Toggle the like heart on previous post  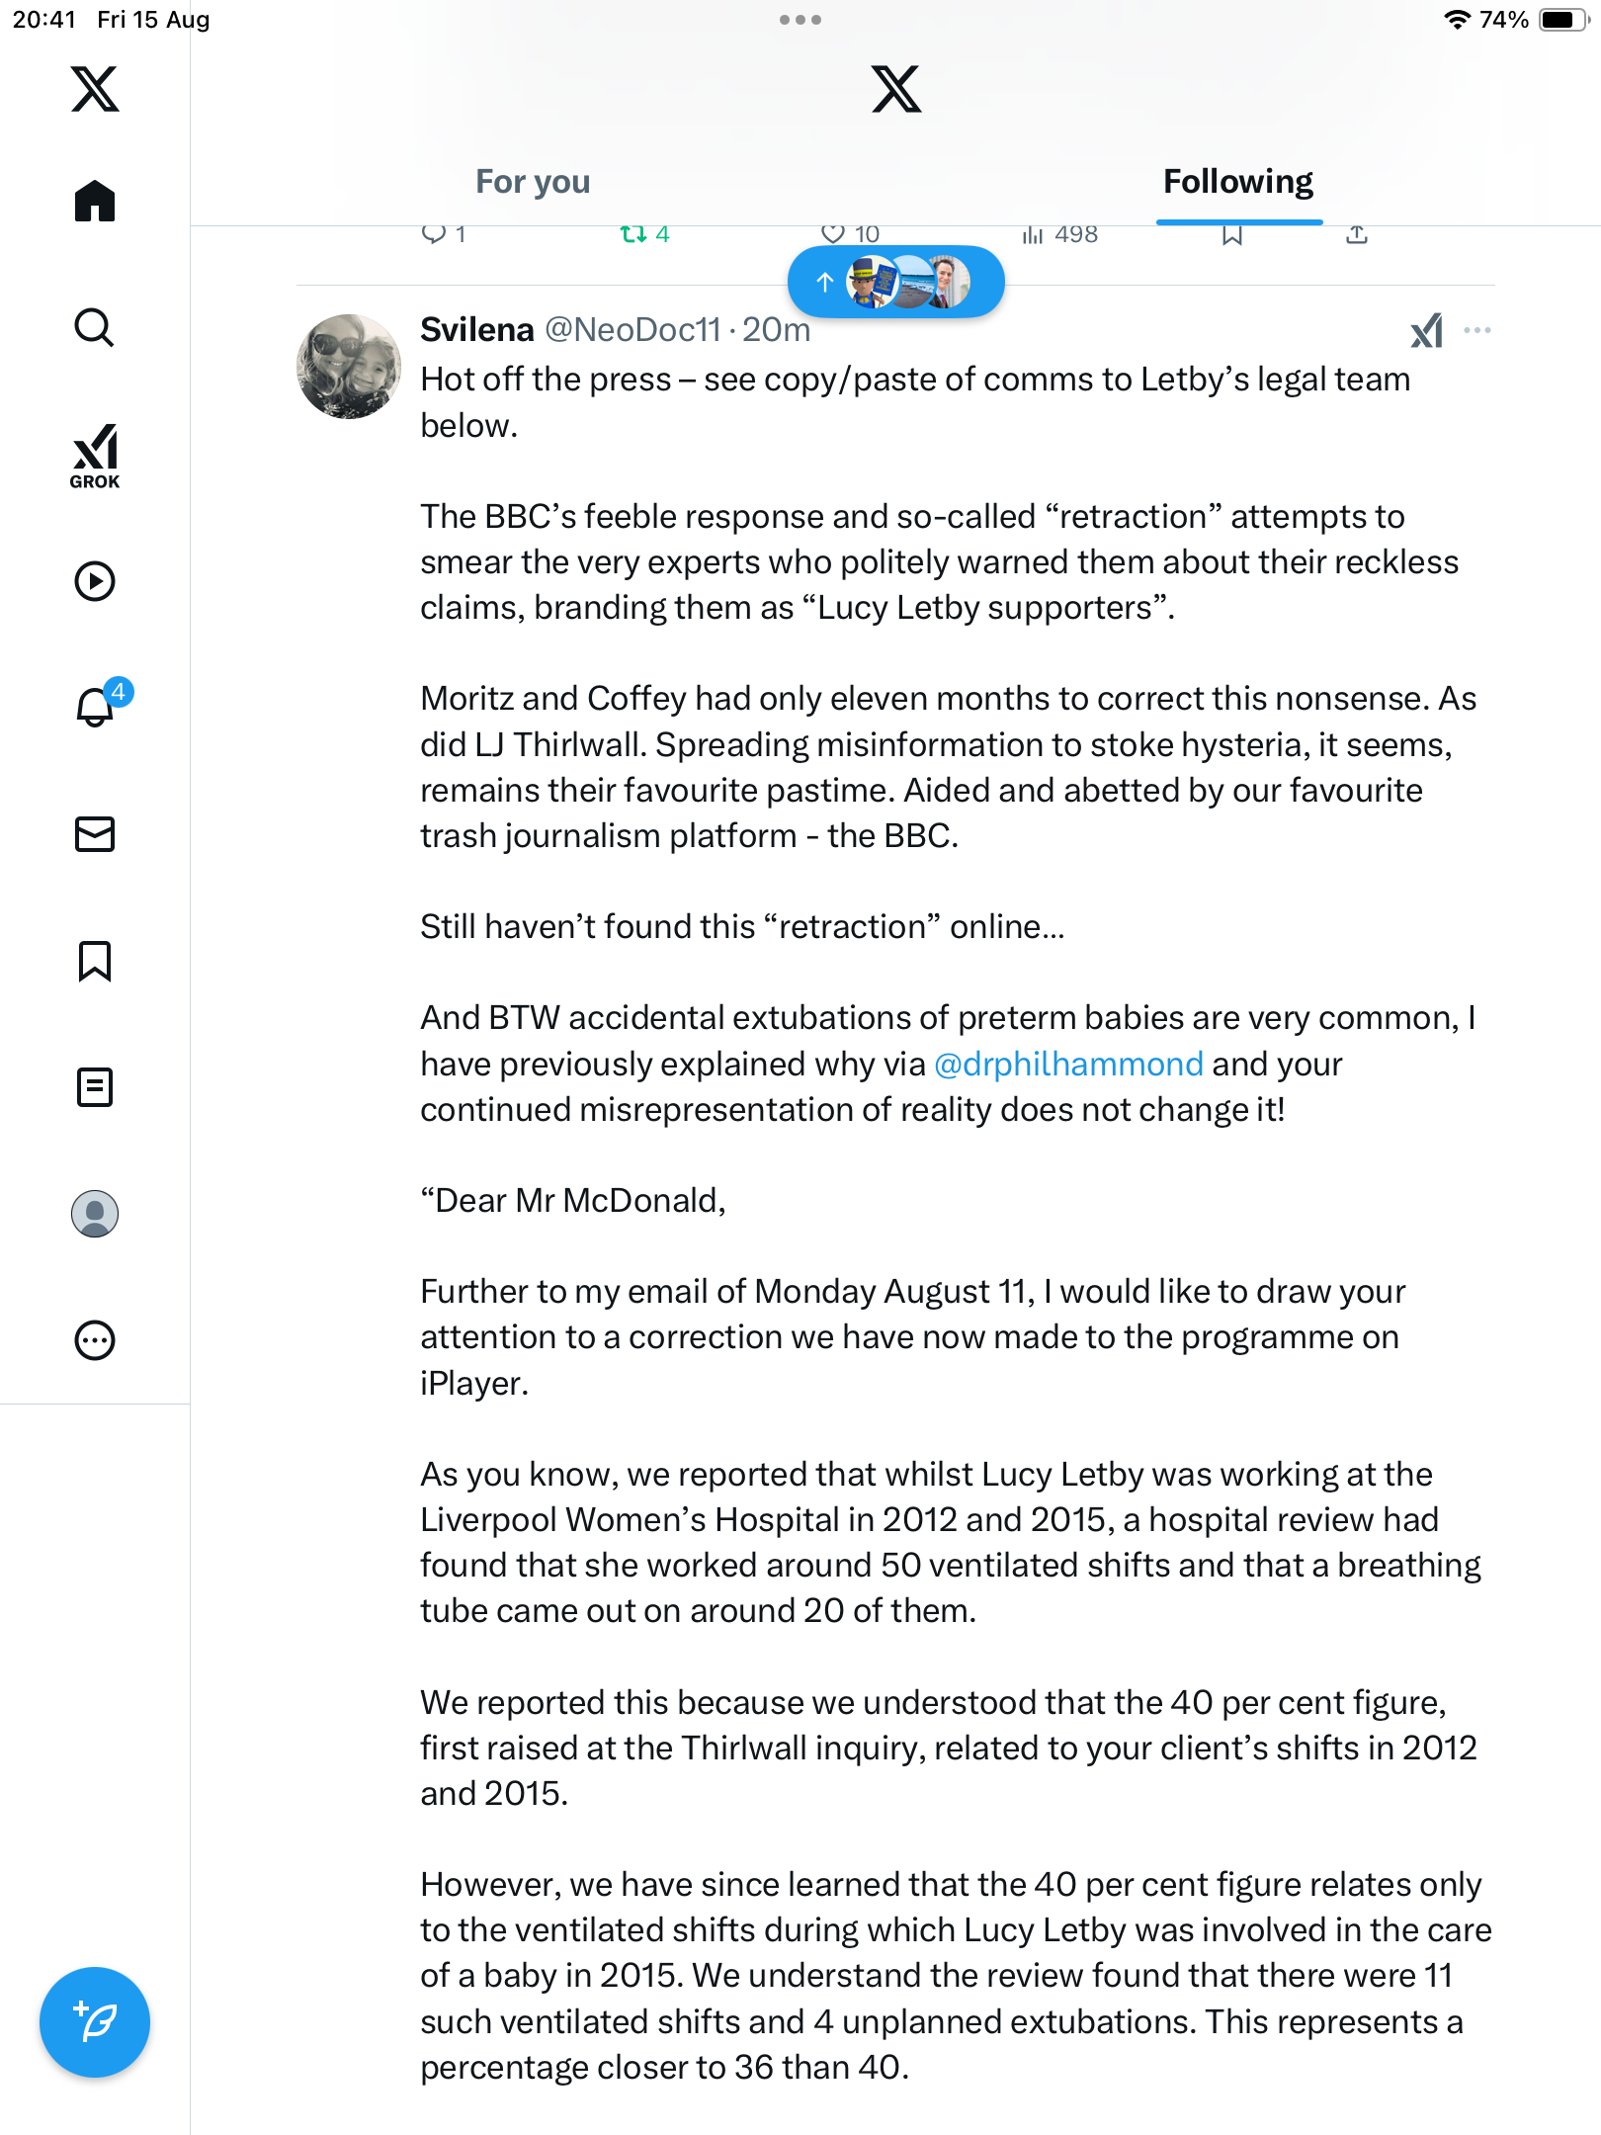click(833, 234)
